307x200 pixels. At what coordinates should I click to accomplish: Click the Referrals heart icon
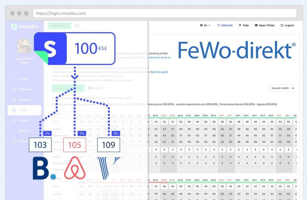(x=219, y=25)
